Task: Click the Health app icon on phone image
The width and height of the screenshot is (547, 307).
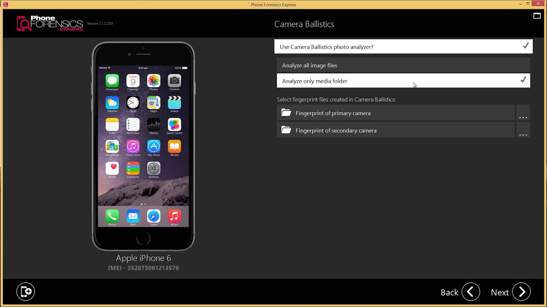Action: coord(112,168)
